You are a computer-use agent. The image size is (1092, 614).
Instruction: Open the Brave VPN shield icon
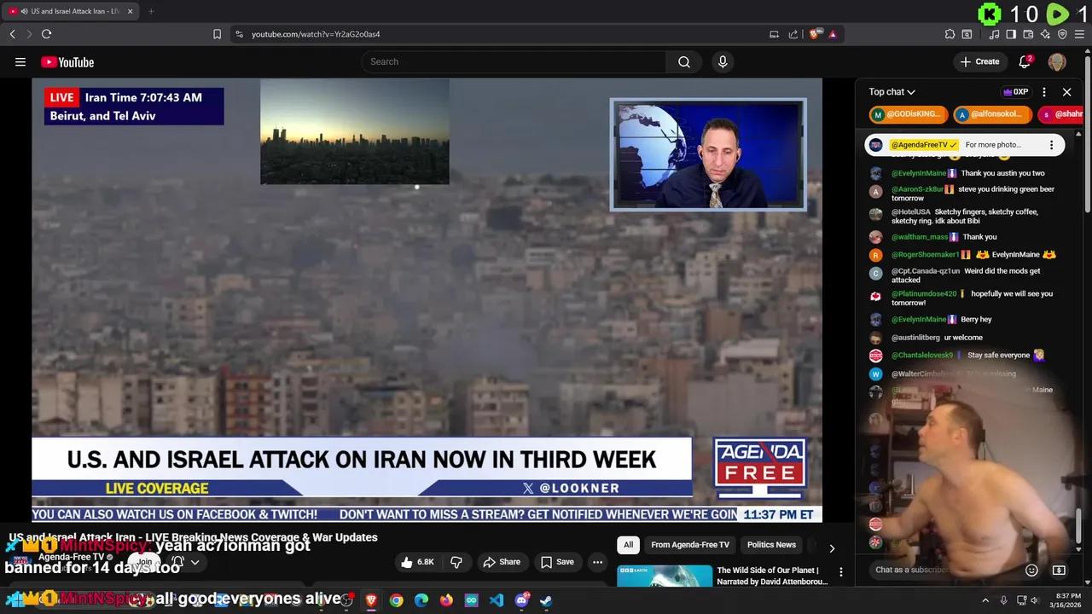click(1062, 34)
